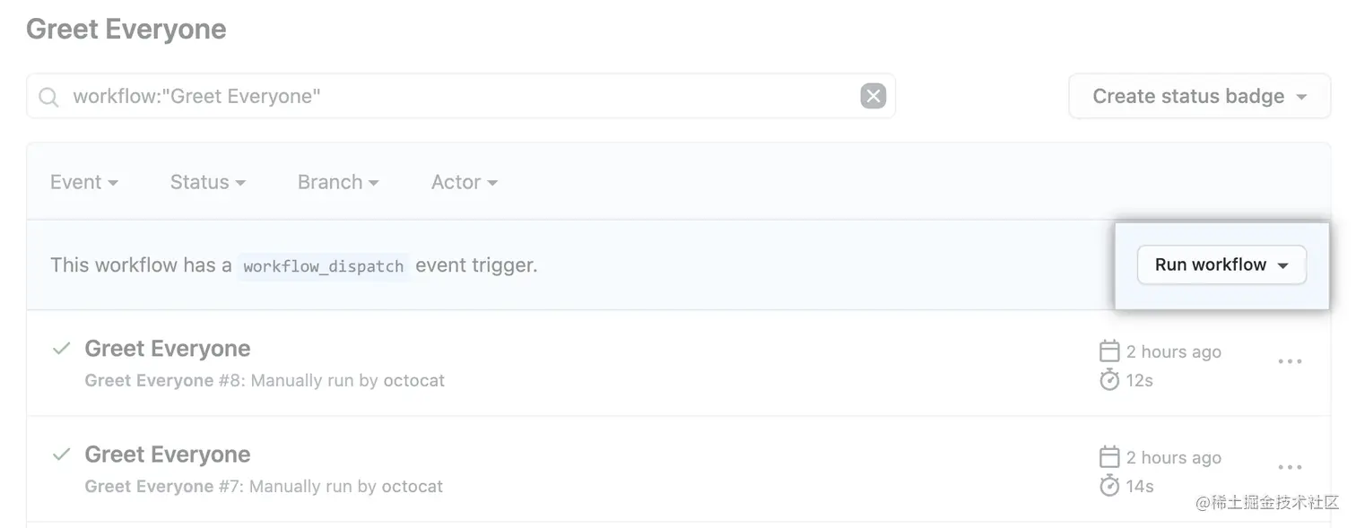The height and width of the screenshot is (528, 1356).
Task: Click the Greet Everyone page title
Action: pyautogui.click(x=126, y=29)
